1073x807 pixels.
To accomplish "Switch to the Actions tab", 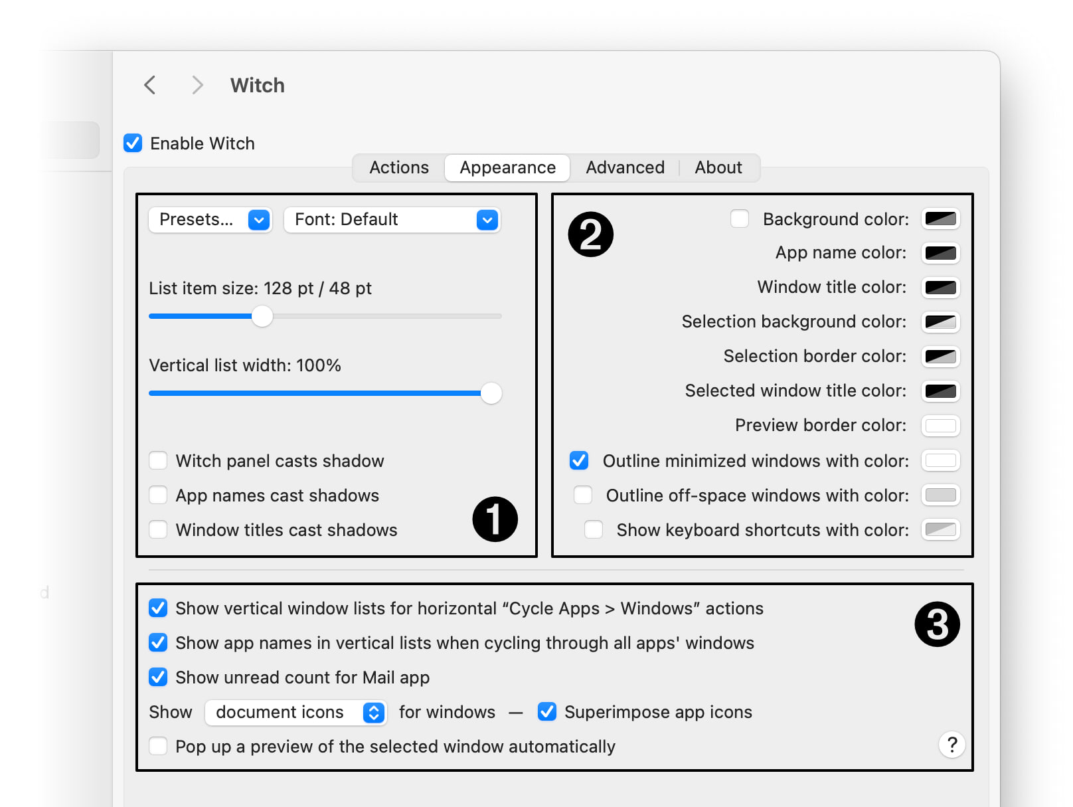I will pos(399,167).
